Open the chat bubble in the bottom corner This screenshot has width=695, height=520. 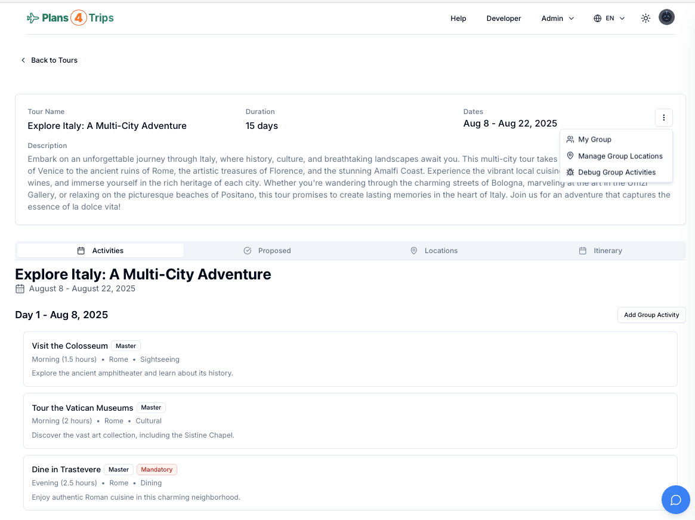tap(675, 500)
